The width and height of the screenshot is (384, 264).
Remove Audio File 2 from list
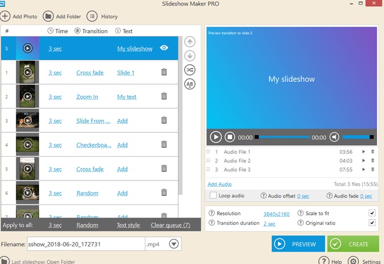click(373, 161)
